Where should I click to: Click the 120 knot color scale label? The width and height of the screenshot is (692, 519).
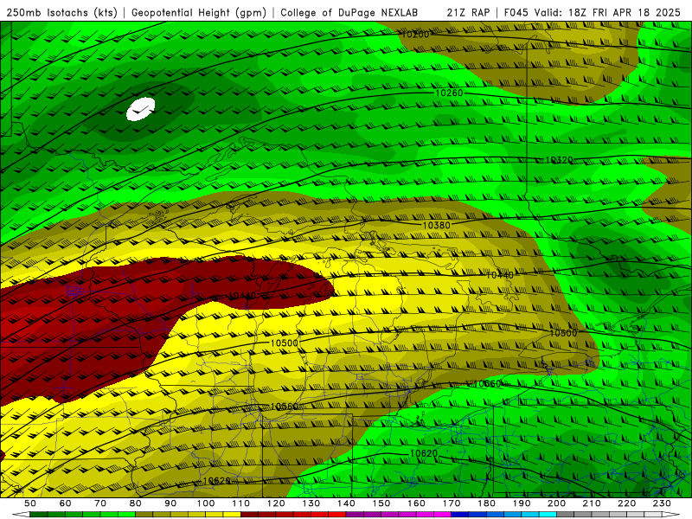pyautogui.click(x=276, y=503)
